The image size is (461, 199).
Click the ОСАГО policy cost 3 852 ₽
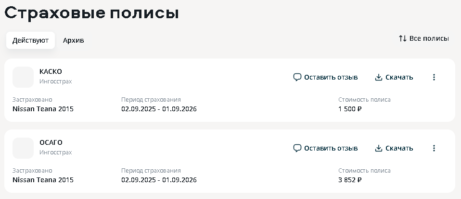[x=350, y=180]
